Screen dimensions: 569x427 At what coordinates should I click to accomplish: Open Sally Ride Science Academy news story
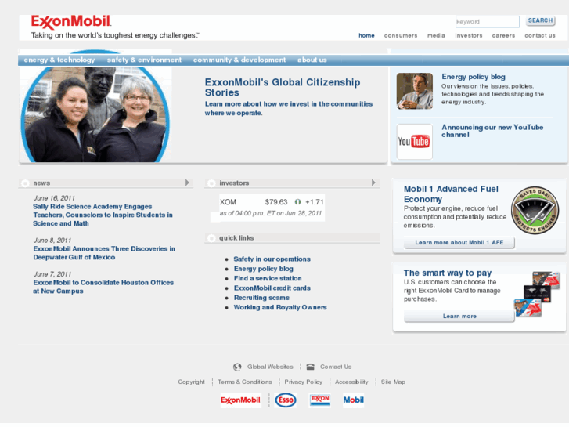coord(103,215)
